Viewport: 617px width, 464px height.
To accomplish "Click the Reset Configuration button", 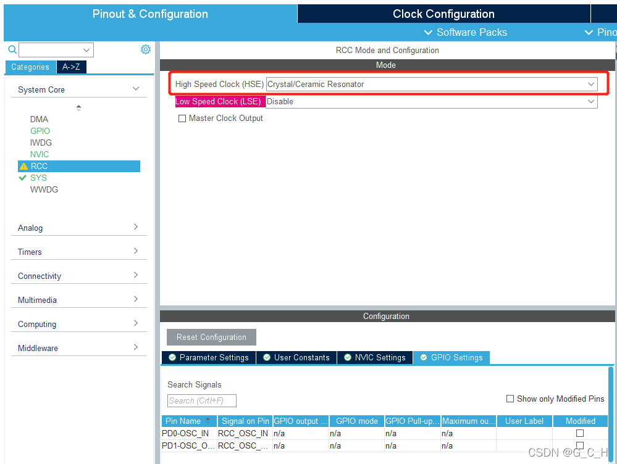I will pos(211,337).
